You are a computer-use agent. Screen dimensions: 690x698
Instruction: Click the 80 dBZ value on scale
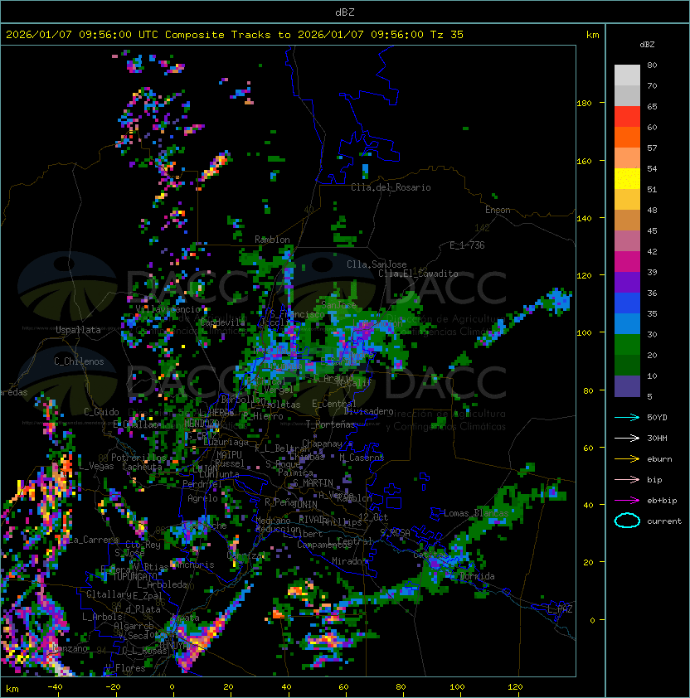pyautogui.click(x=652, y=65)
